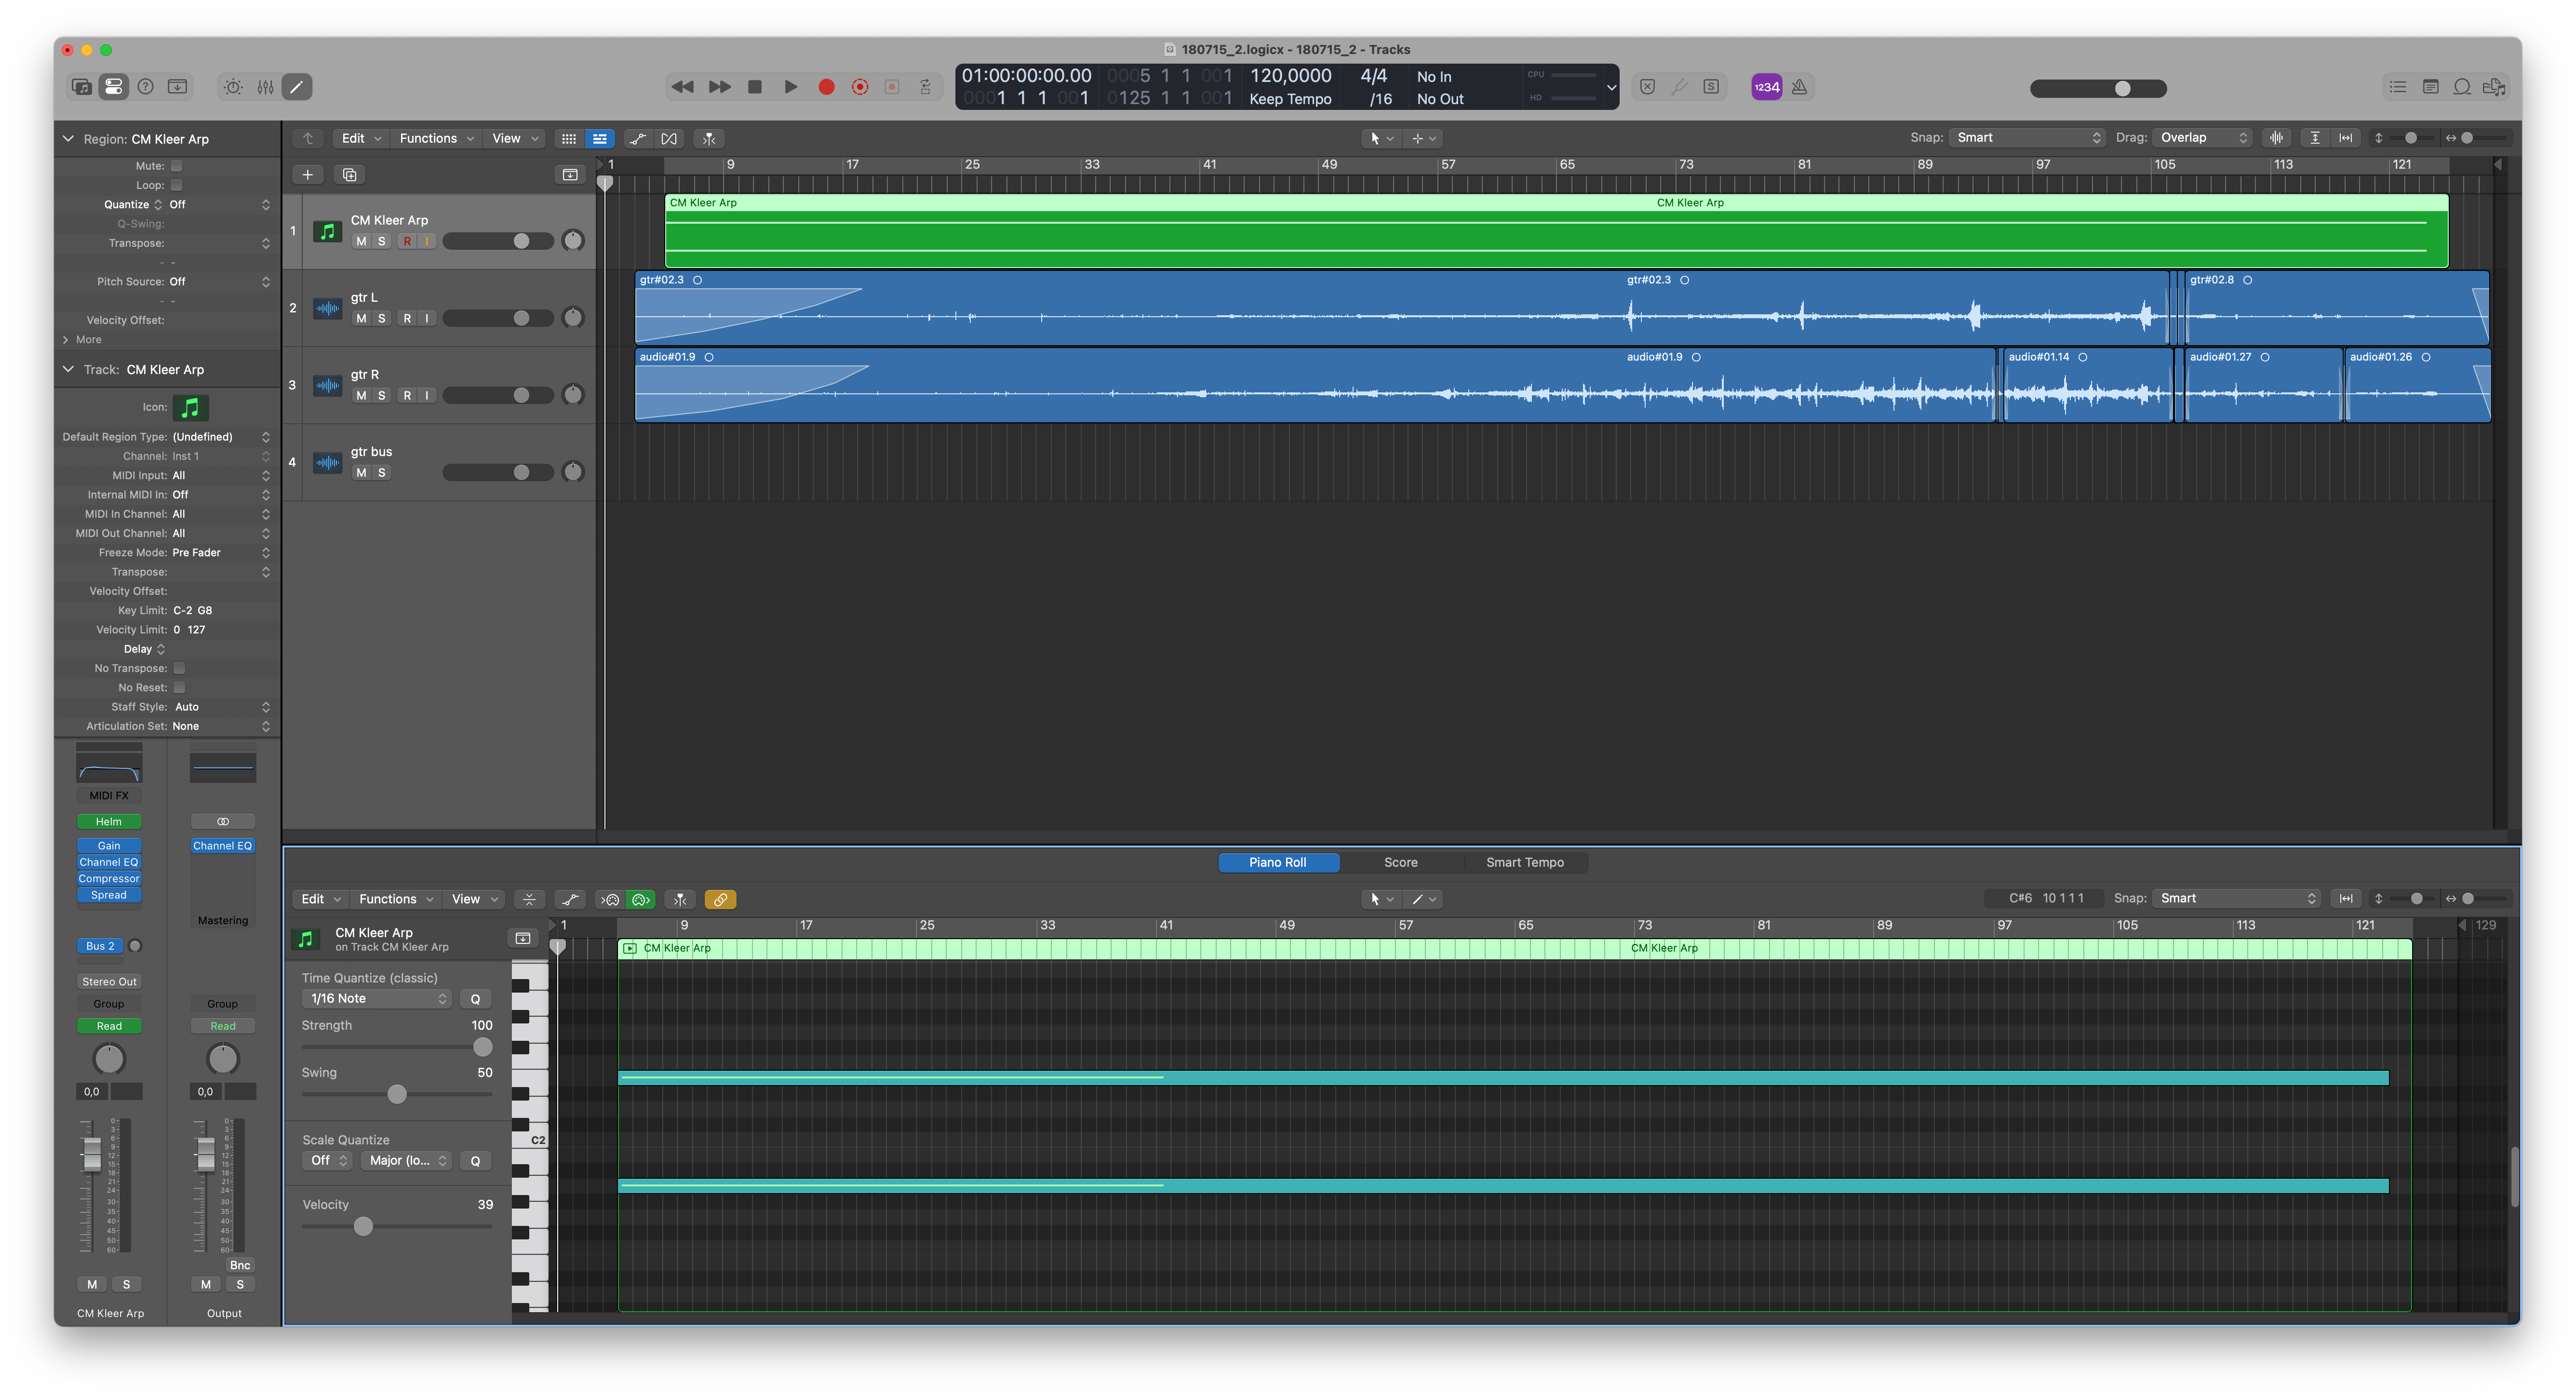Open the Freeze Mode Pre Fader dropdown
Screen dimensions: 2576x1398
220,553
